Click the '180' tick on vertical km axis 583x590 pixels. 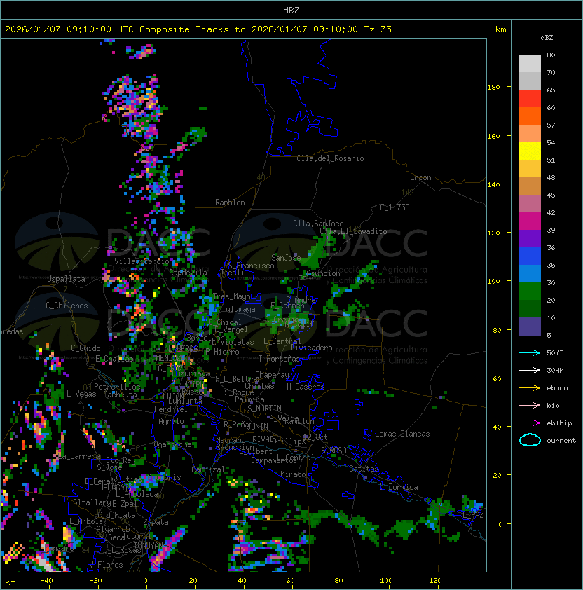493,88
